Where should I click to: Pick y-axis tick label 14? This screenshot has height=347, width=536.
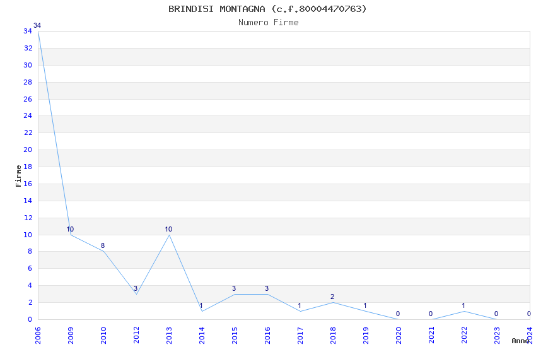point(28,201)
